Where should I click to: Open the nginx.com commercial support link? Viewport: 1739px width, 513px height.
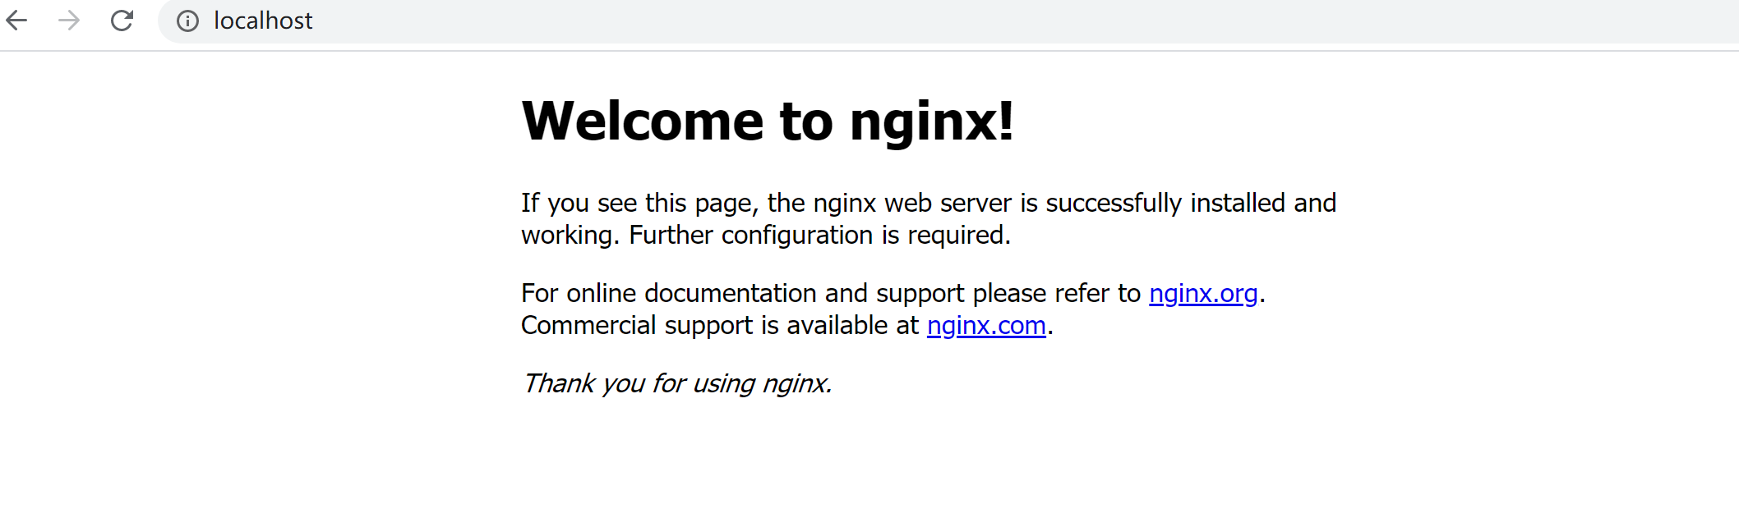(986, 325)
